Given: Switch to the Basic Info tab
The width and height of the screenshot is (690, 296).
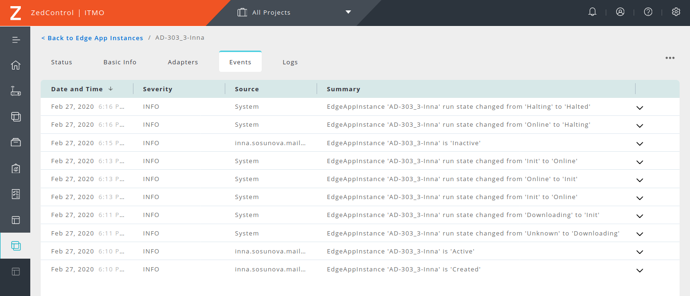Looking at the screenshot, I should pos(120,62).
